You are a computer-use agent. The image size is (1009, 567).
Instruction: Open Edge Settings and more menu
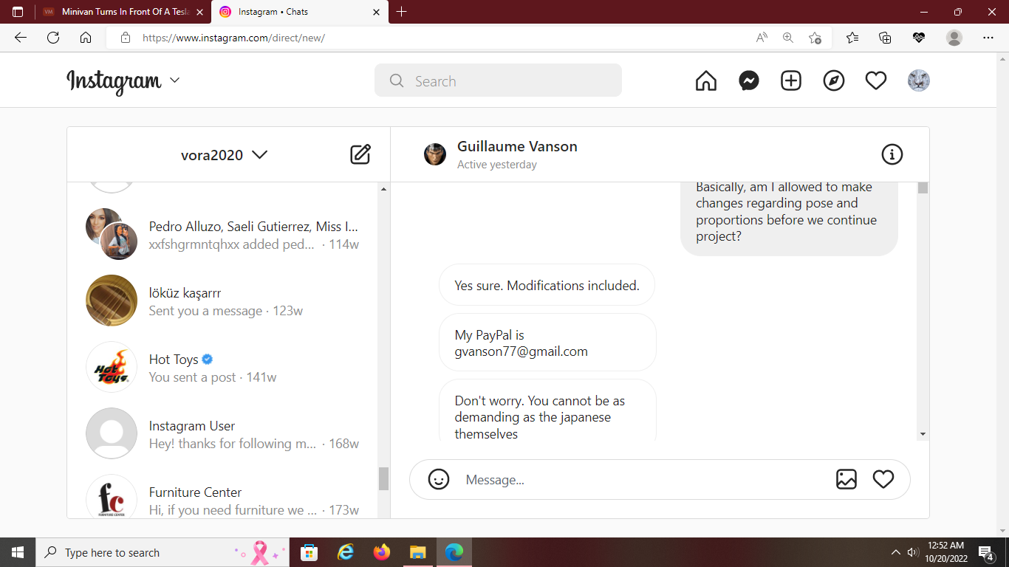coord(988,38)
